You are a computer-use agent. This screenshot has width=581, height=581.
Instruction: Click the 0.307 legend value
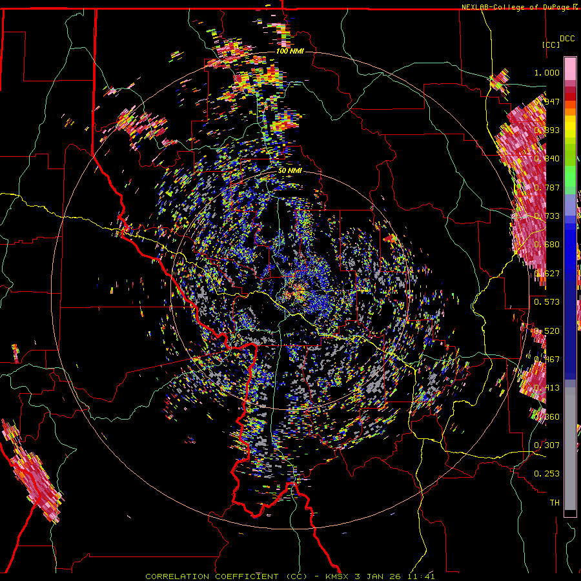(547, 445)
